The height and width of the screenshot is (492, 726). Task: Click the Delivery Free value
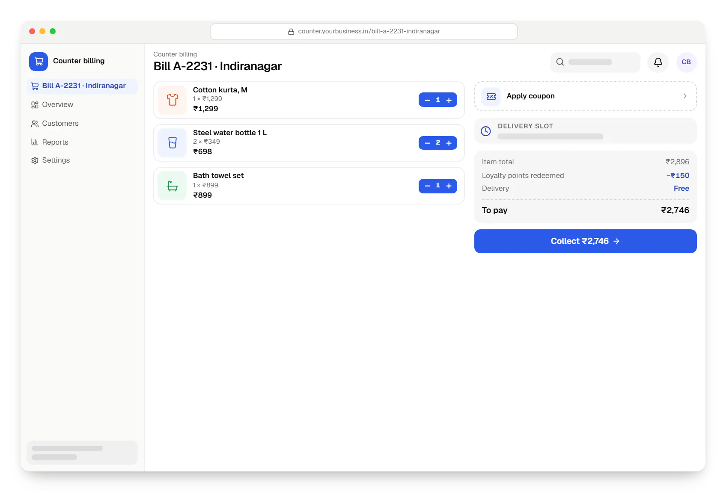click(x=681, y=189)
